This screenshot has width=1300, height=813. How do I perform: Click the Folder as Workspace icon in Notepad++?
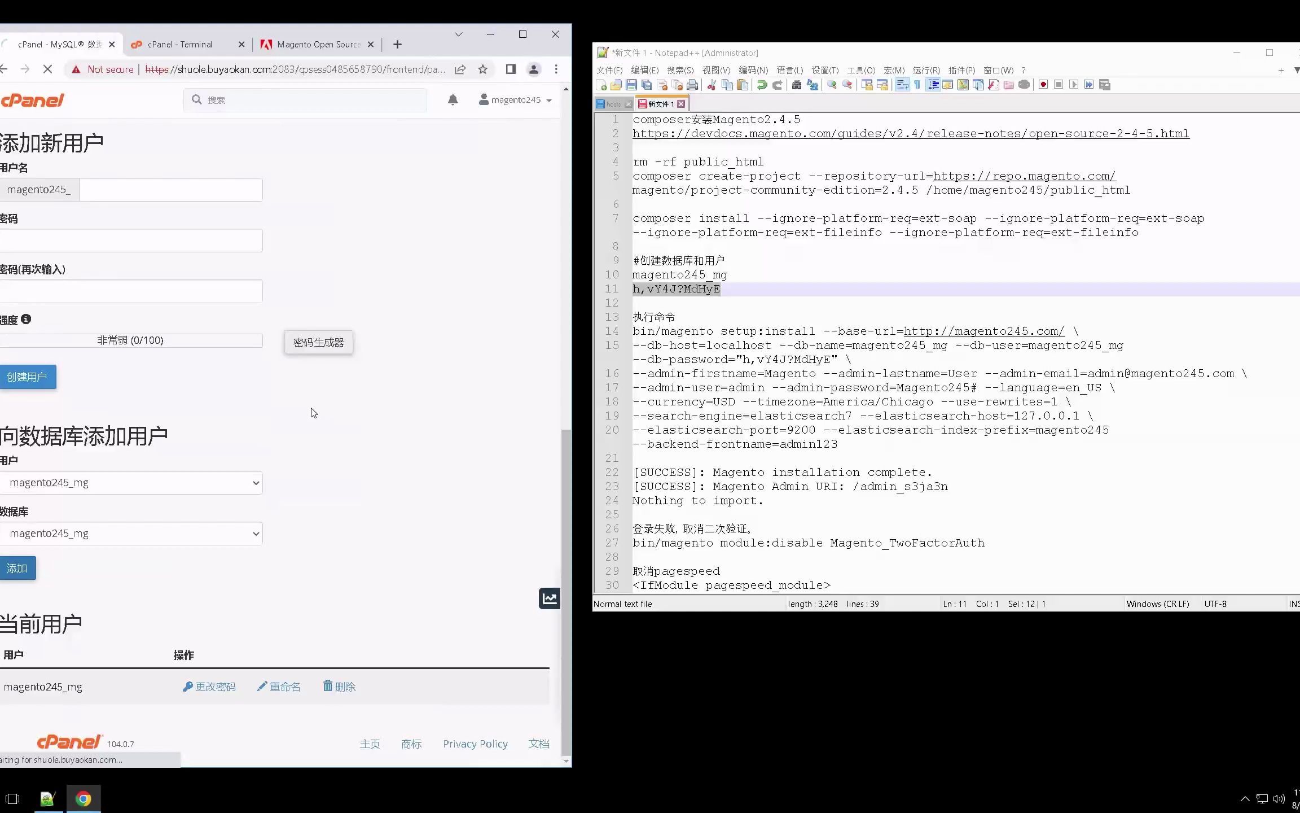[x=1009, y=85]
